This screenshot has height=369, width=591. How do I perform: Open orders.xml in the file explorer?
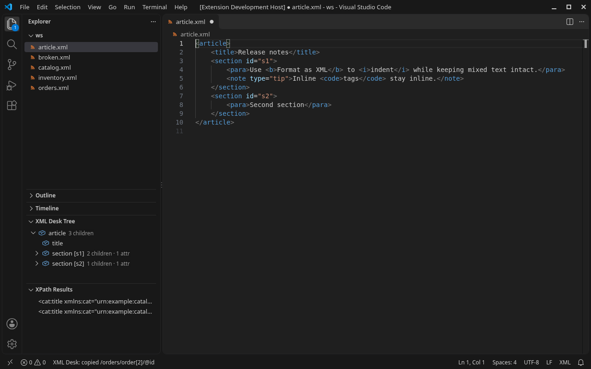(x=91, y=88)
